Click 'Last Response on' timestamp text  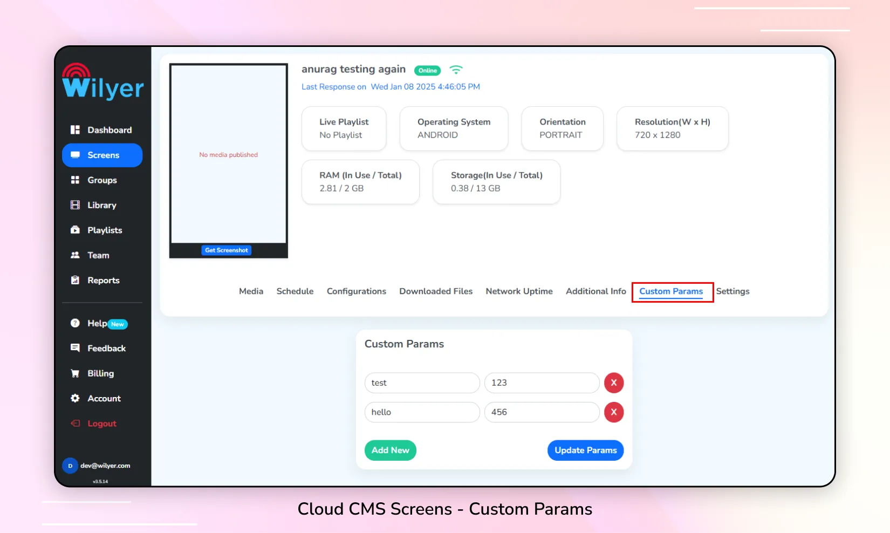(391, 87)
